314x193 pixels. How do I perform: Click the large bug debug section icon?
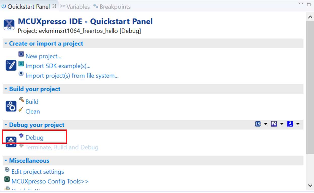point(11,142)
